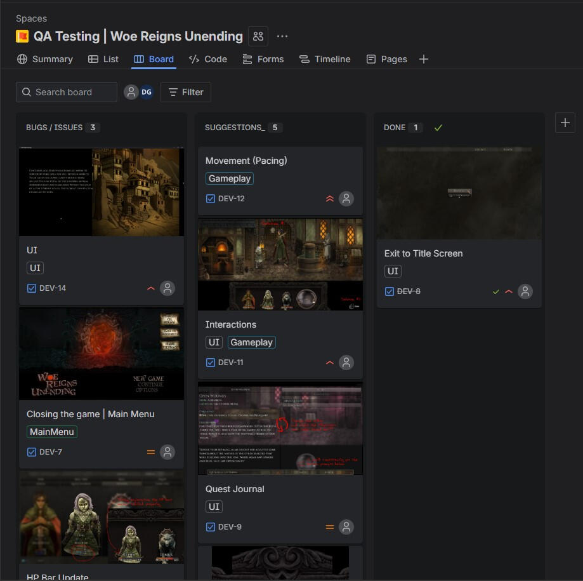Click the task type checkbox icon on DEV-9
This screenshot has height=581, width=583.
(211, 527)
